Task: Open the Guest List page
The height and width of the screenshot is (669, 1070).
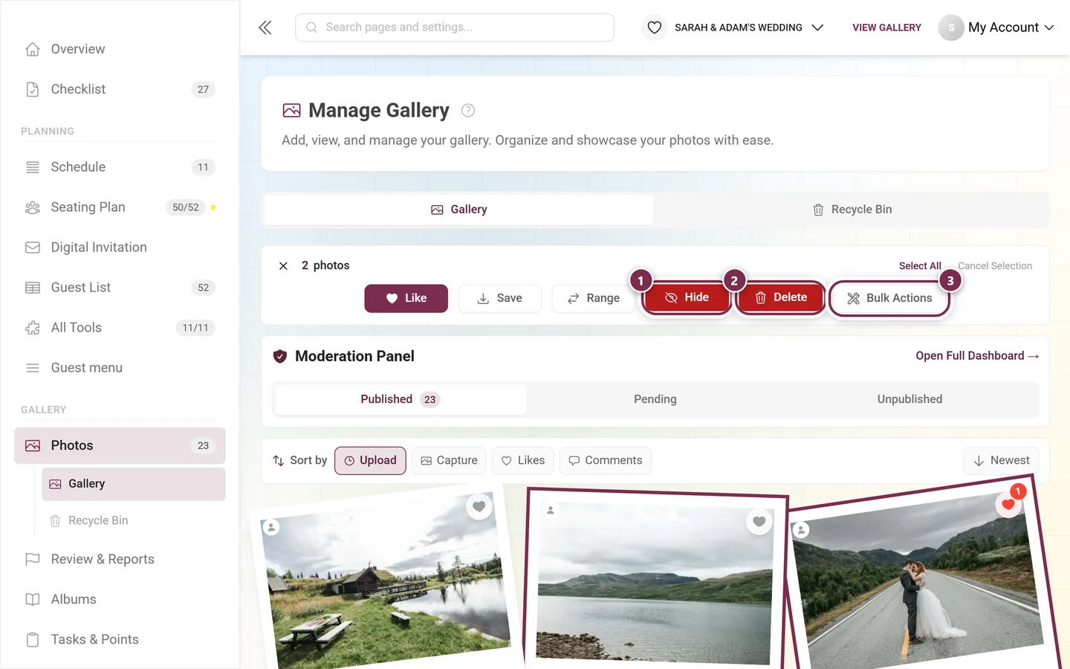Action: [x=120, y=288]
